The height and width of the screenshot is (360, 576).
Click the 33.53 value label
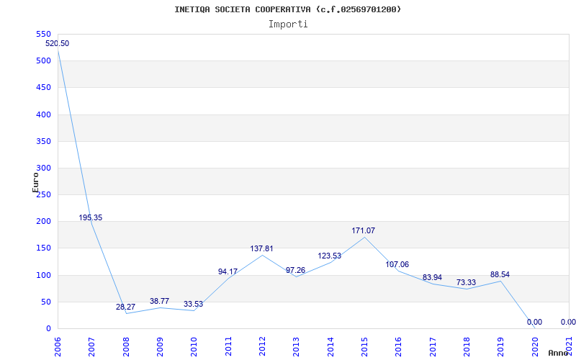tap(193, 304)
